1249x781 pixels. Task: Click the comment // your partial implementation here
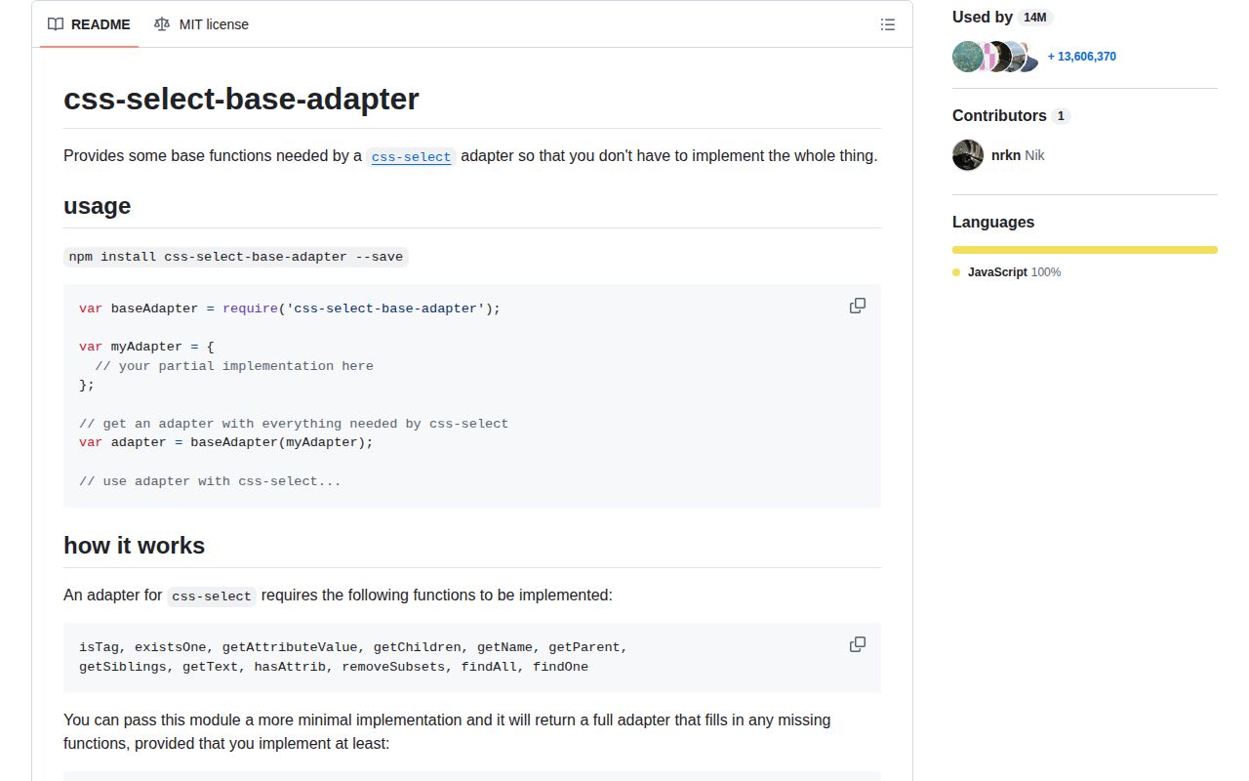[234, 366]
